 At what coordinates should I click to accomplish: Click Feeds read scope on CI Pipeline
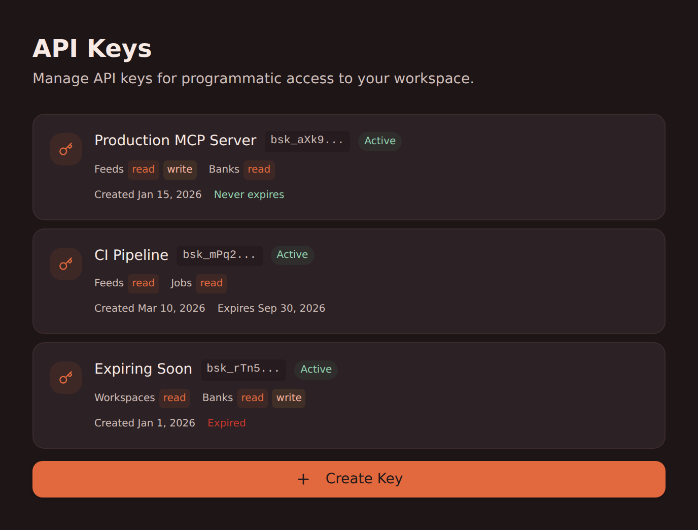(144, 283)
